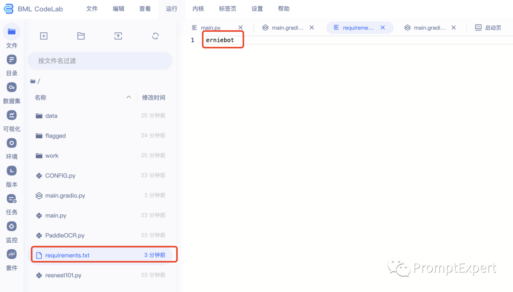Open the 标签页 menu
The width and height of the screenshot is (513, 292).
click(x=228, y=9)
